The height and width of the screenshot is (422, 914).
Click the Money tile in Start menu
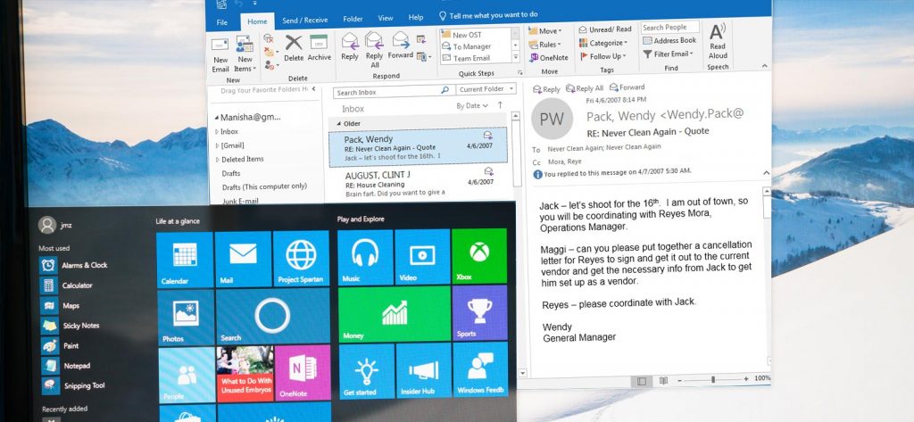coord(394,313)
